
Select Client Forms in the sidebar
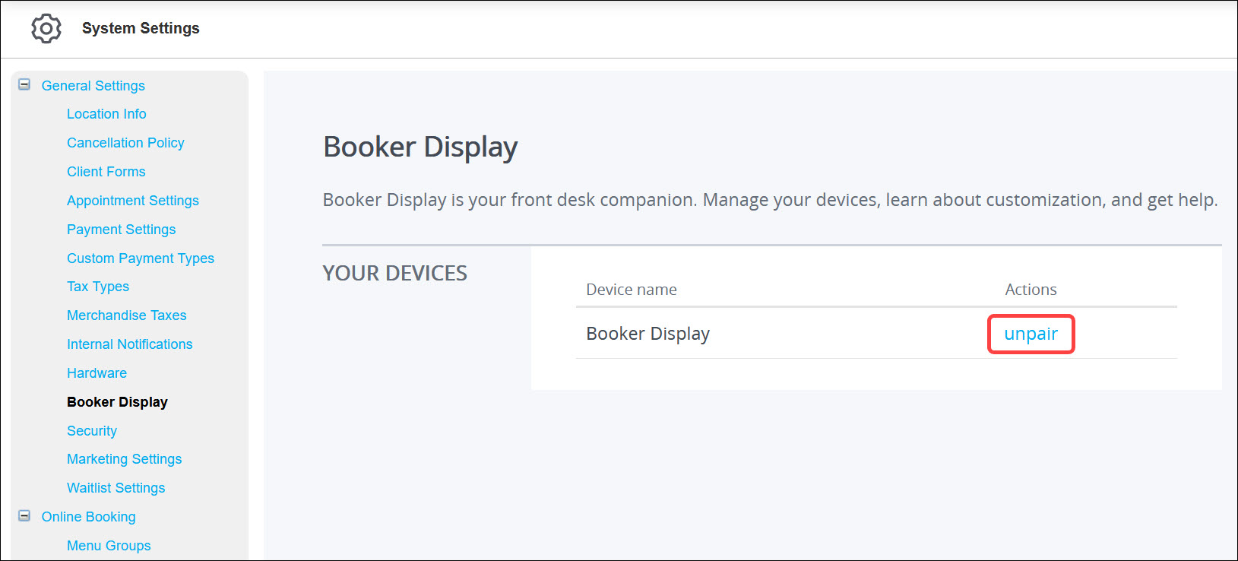click(x=106, y=171)
